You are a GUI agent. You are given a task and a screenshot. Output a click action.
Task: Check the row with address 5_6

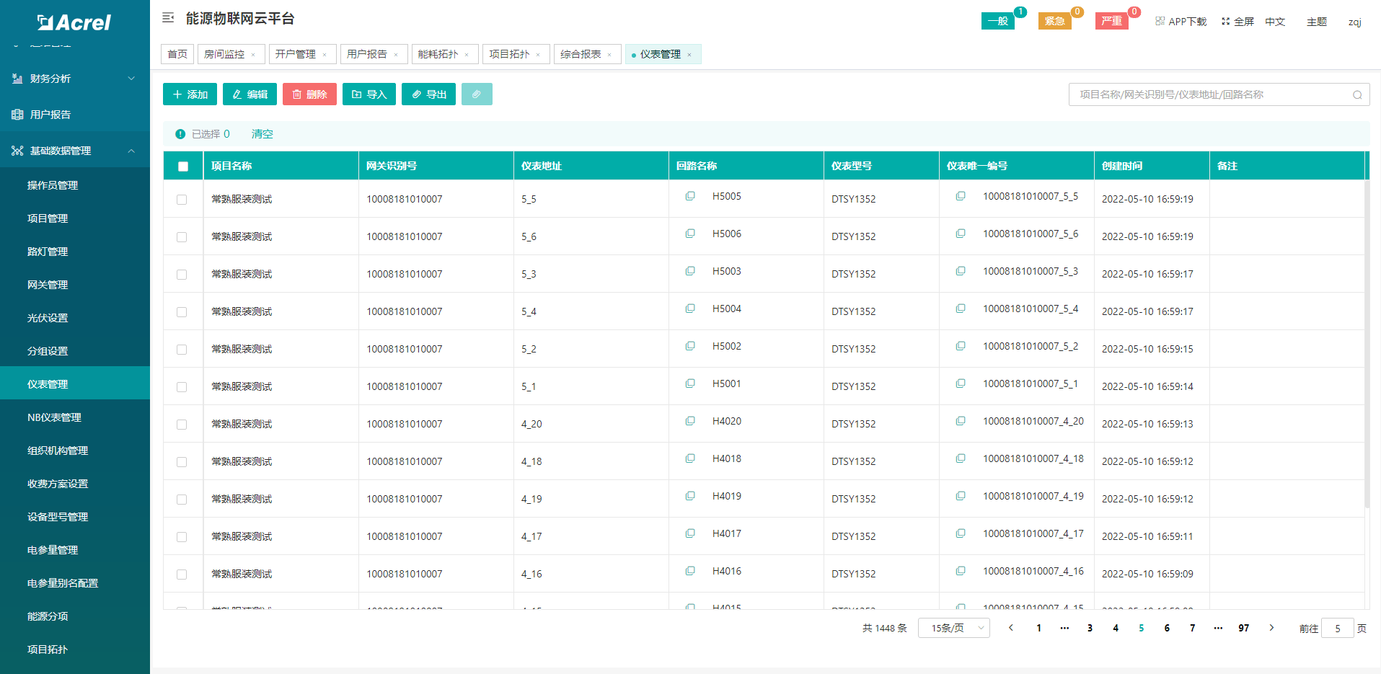click(x=182, y=237)
